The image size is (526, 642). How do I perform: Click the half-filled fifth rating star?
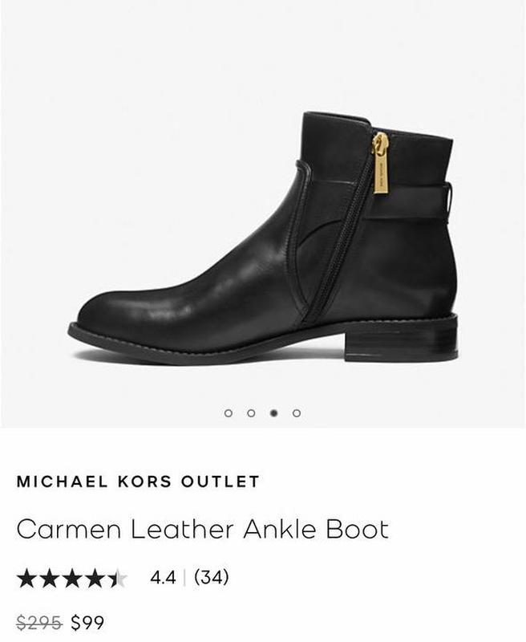click(118, 578)
